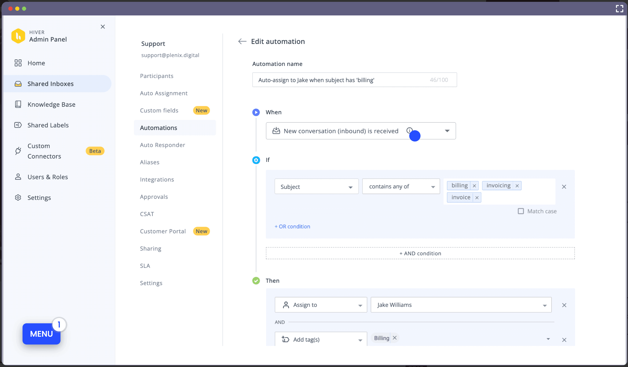Open the Auto Responder section
Viewport: 628px width, 367px height.
[x=162, y=145]
